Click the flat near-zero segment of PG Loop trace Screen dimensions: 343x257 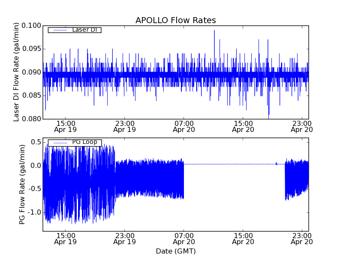234,164
